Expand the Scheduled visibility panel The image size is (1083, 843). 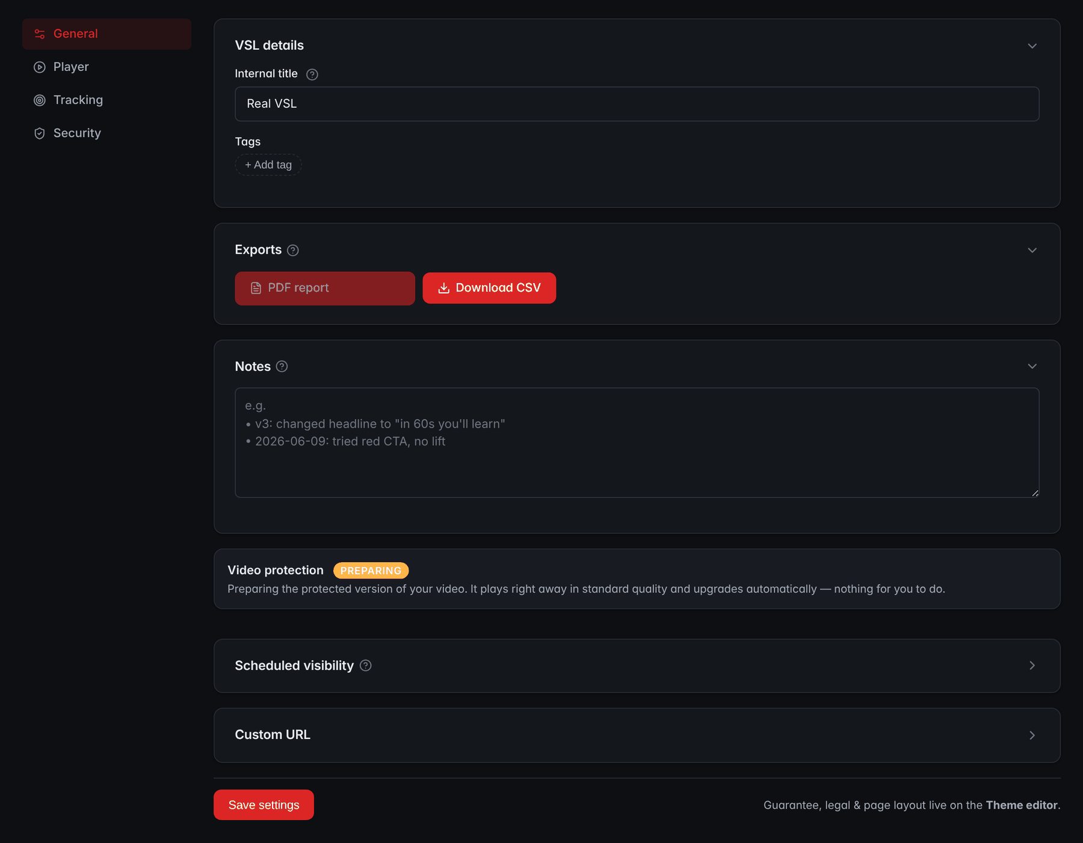(x=1032, y=666)
